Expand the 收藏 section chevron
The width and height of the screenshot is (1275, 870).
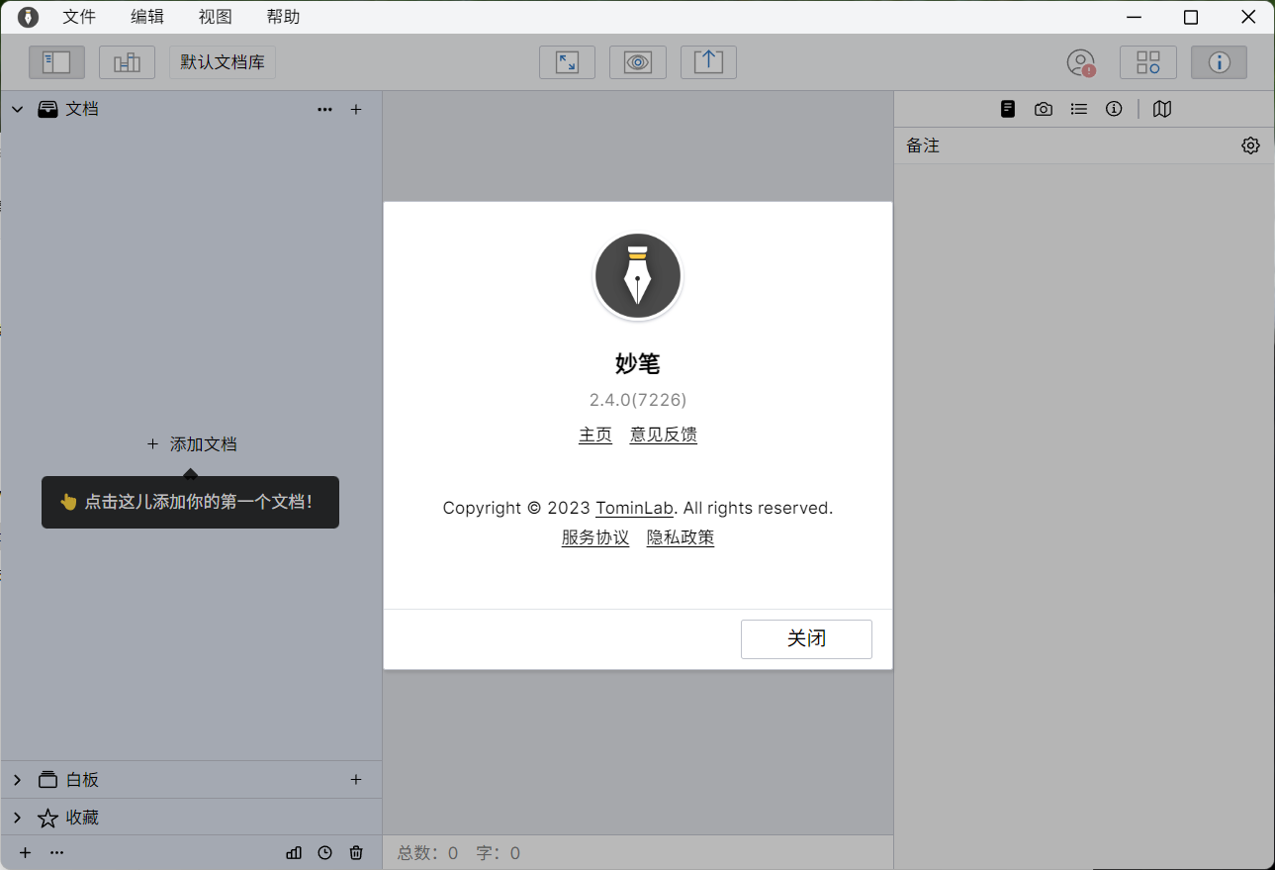(x=17, y=818)
